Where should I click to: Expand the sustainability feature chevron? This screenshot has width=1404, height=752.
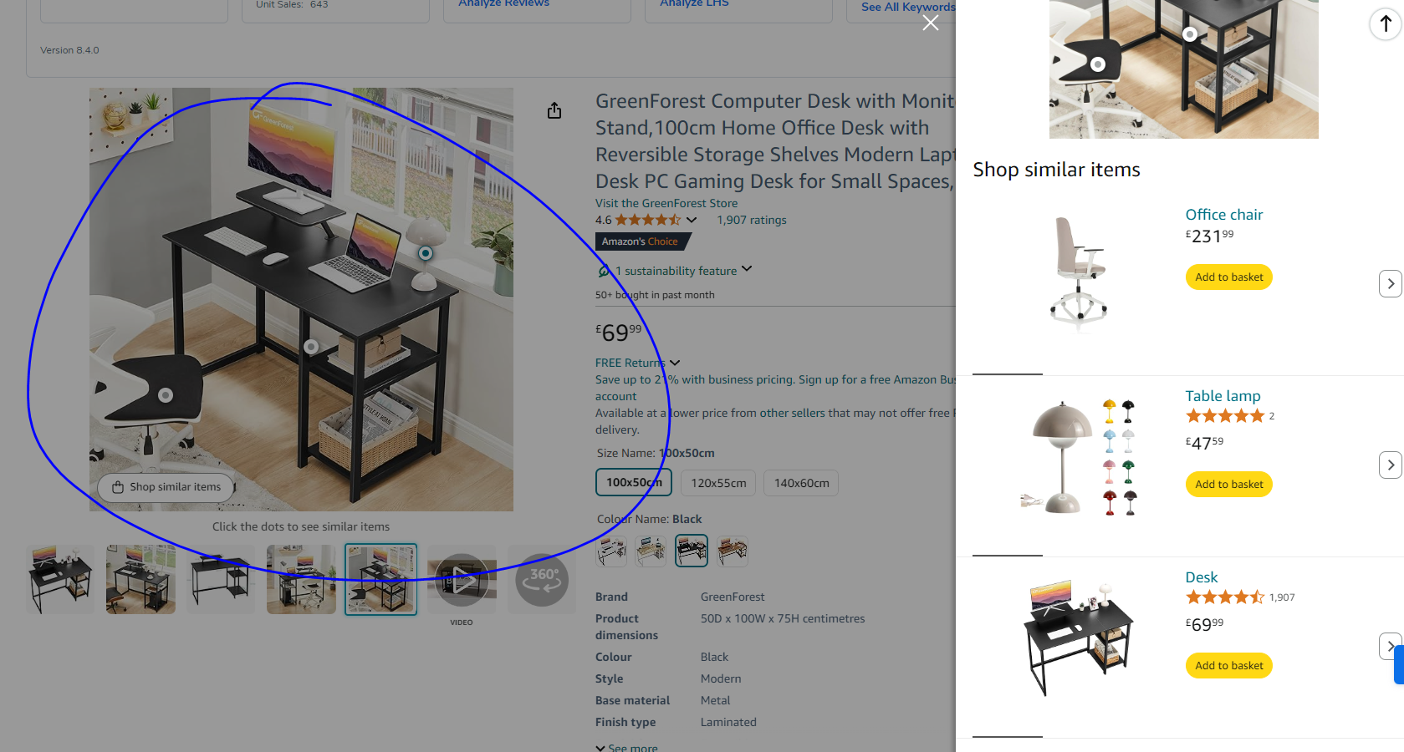point(747,269)
